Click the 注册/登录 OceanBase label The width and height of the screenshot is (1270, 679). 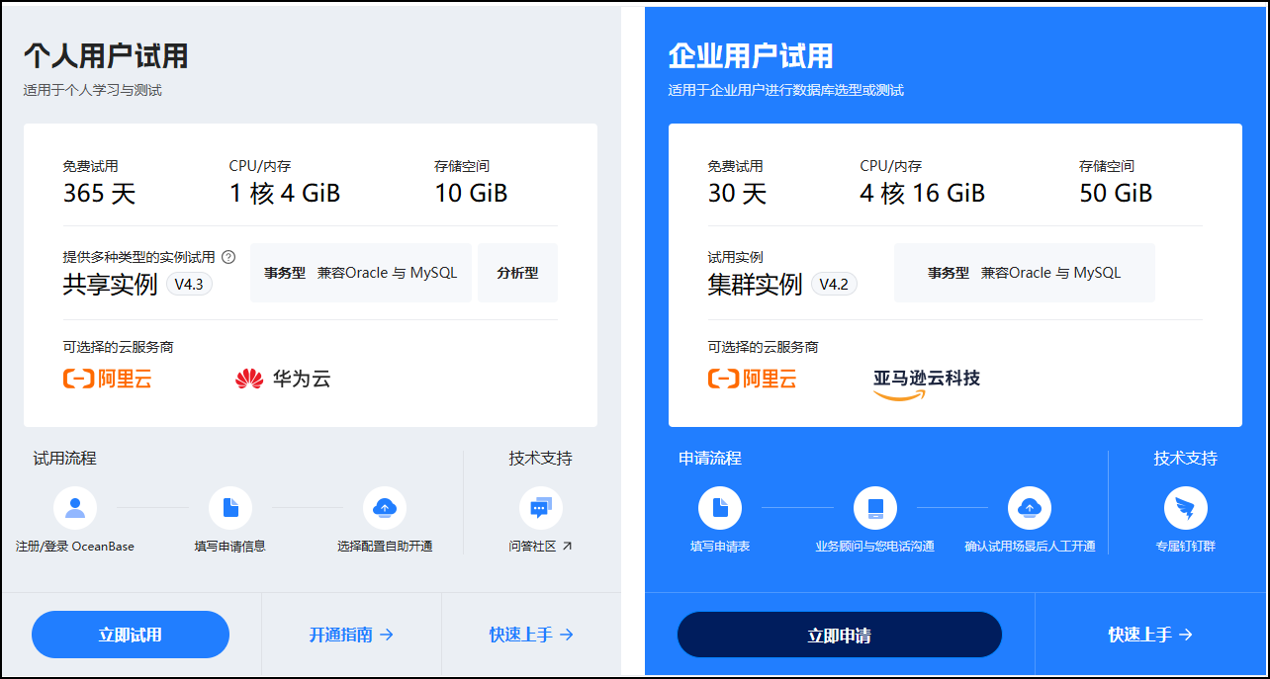coord(75,546)
